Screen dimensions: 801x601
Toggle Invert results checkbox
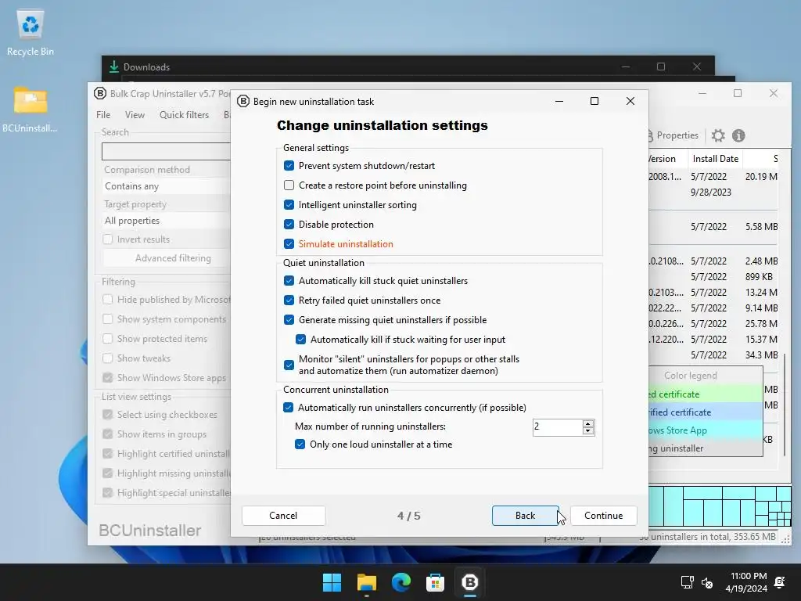click(x=108, y=239)
